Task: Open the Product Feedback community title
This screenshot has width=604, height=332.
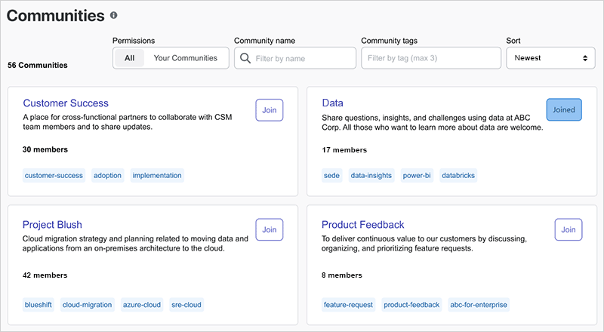Action: (362, 225)
